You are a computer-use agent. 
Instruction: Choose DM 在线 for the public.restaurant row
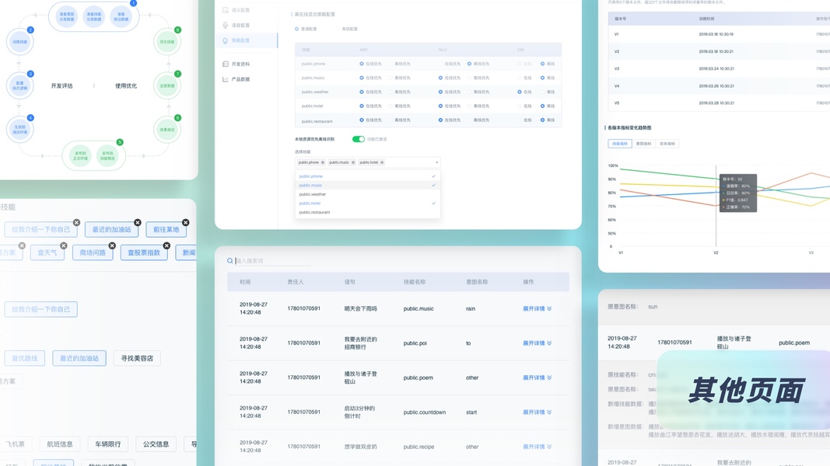[520, 120]
